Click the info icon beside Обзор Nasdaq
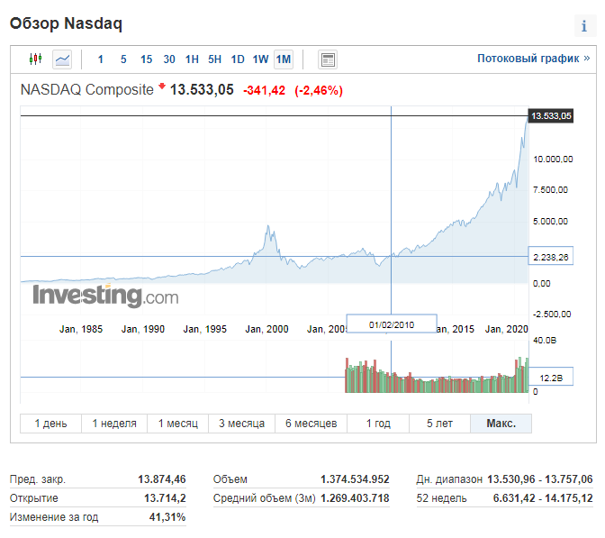The image size is (605, 538). click(x=583, y=25)
